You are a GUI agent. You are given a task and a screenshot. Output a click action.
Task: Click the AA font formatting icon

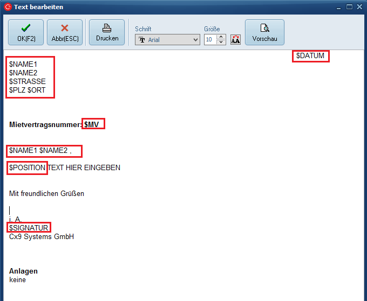235,40
